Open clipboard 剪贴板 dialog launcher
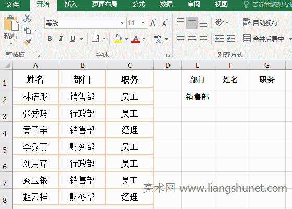 click(x=38, y=55)
